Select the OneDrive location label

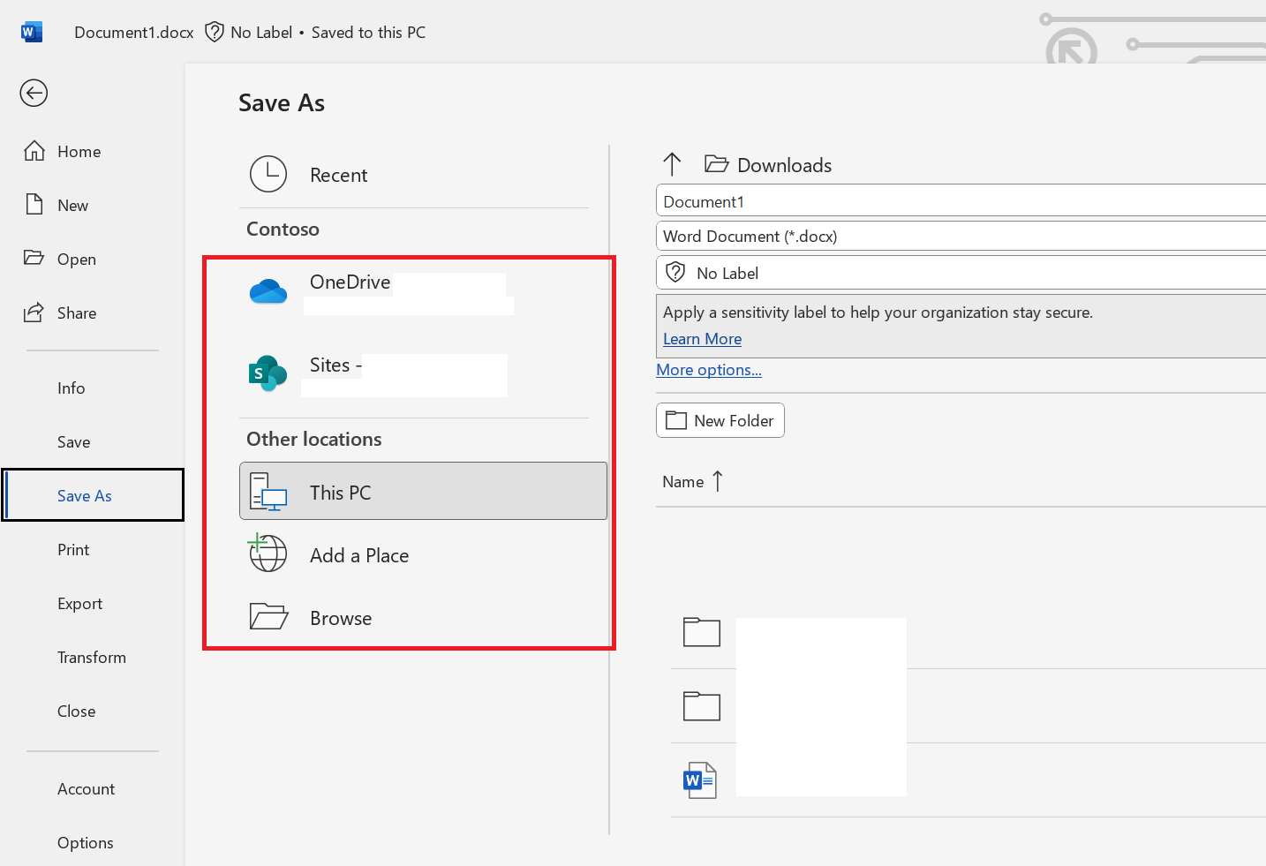coord(350,282)
